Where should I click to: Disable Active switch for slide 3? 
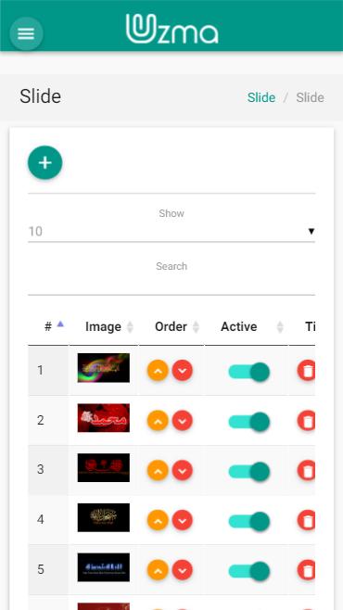point(248,472)
